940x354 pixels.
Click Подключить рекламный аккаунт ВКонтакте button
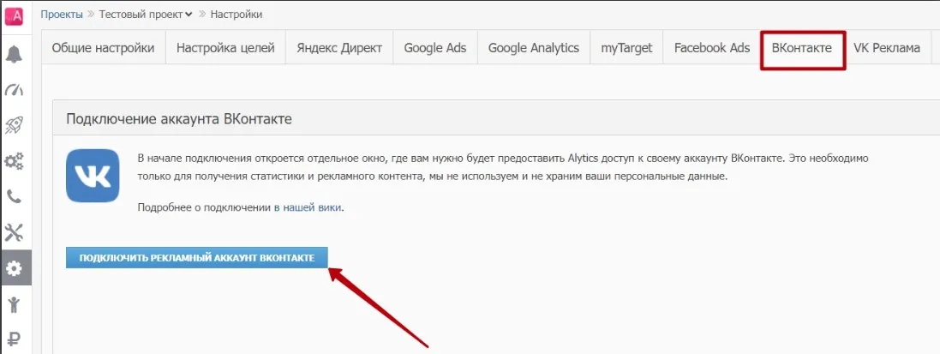(197, 257)
